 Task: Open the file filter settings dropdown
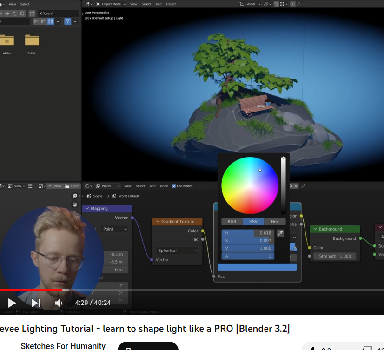click(x=75, y=21)
